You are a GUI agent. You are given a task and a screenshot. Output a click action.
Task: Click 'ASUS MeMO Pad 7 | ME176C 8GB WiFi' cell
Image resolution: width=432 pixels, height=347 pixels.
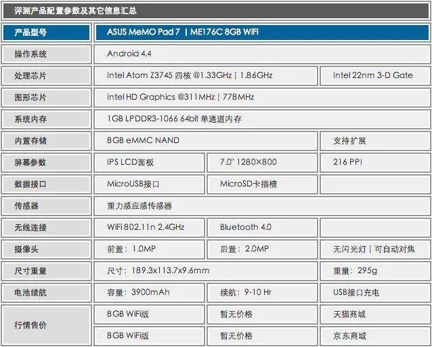pyautogui.click(x=262, y=33)
